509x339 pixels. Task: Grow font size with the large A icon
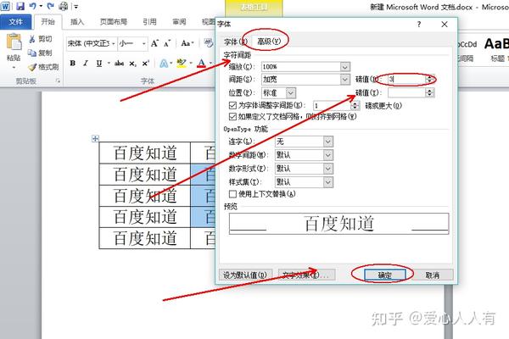coord(154,43)
